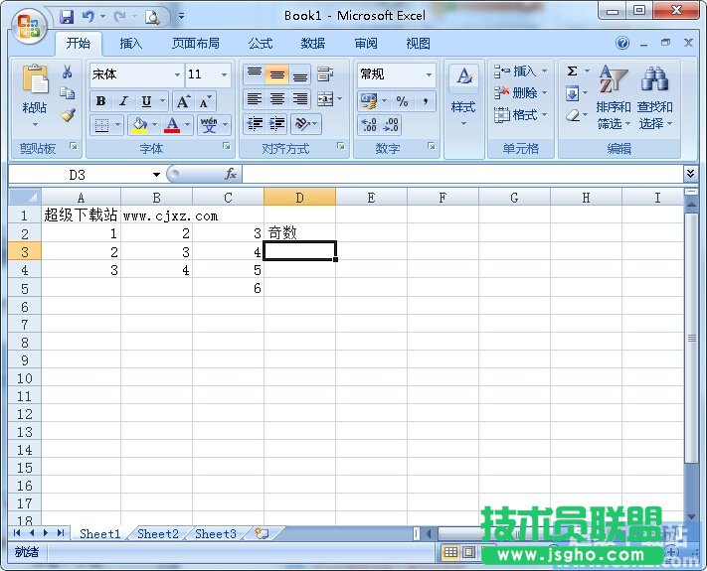Open Sort and Filter tool

point(614,97)
